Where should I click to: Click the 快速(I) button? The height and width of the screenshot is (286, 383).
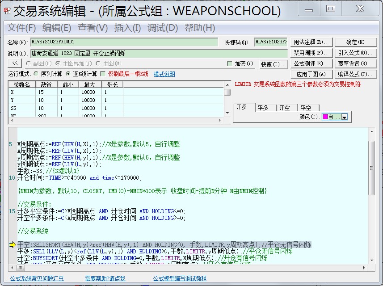tap(273, 64)
